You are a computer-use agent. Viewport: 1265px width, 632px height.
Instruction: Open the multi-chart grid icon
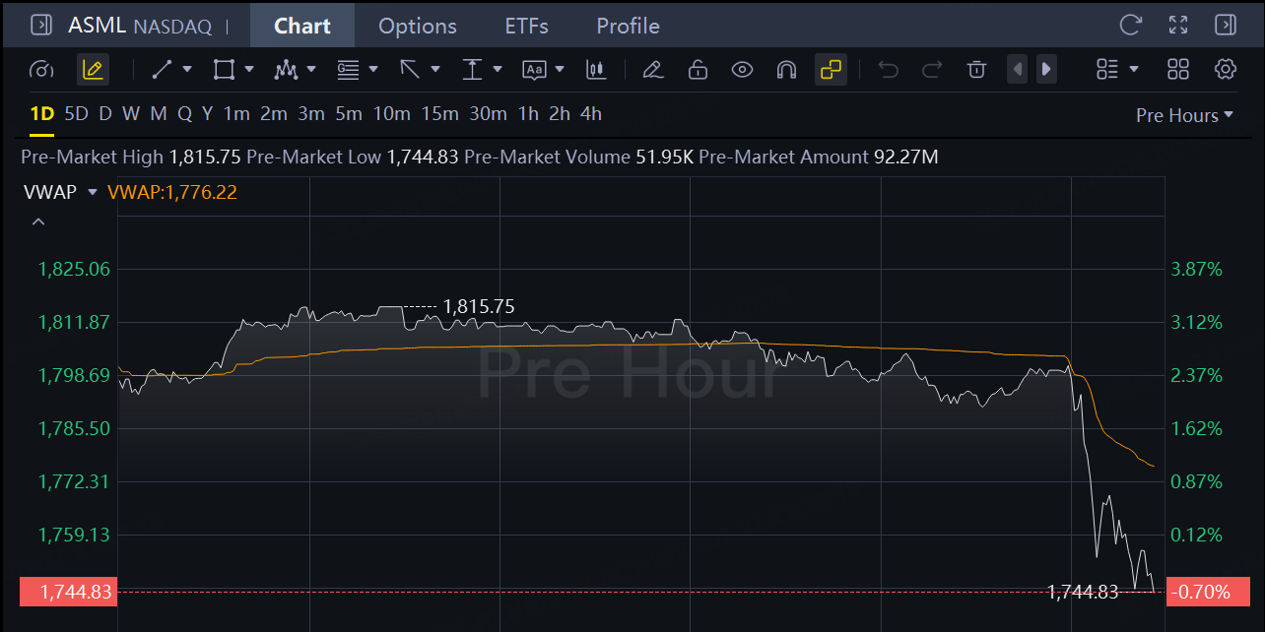click(1178, 69)
